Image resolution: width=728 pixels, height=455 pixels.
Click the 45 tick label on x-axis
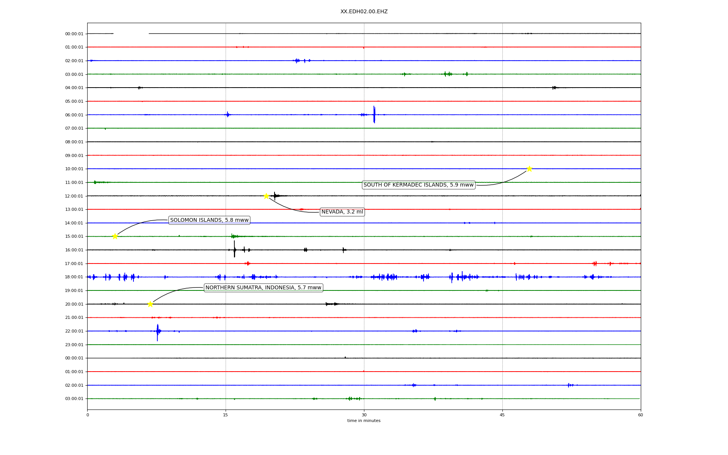(x=502, y=415)
